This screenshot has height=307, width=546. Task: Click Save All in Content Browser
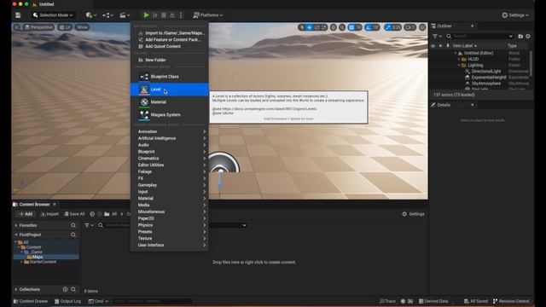pos(74,214)
